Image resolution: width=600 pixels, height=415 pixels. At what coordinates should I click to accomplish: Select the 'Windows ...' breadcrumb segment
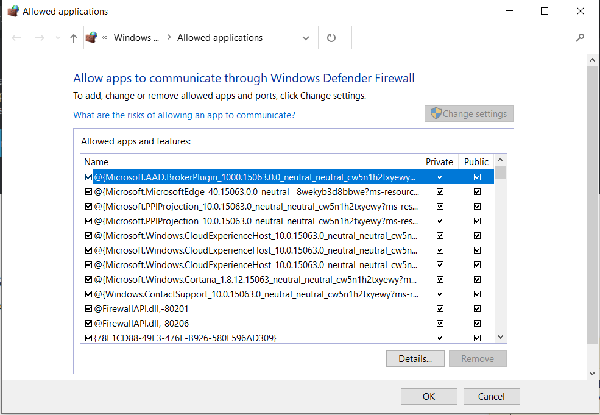coord(136,38)
